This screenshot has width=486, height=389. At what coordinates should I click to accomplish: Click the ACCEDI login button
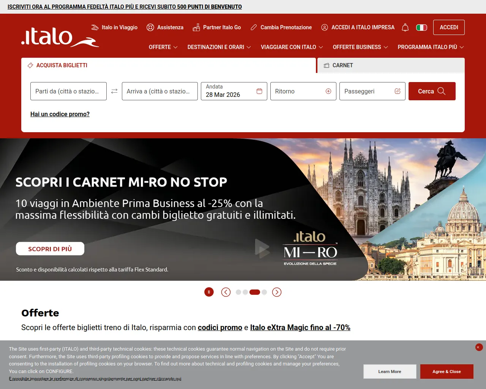pos(449,27)
